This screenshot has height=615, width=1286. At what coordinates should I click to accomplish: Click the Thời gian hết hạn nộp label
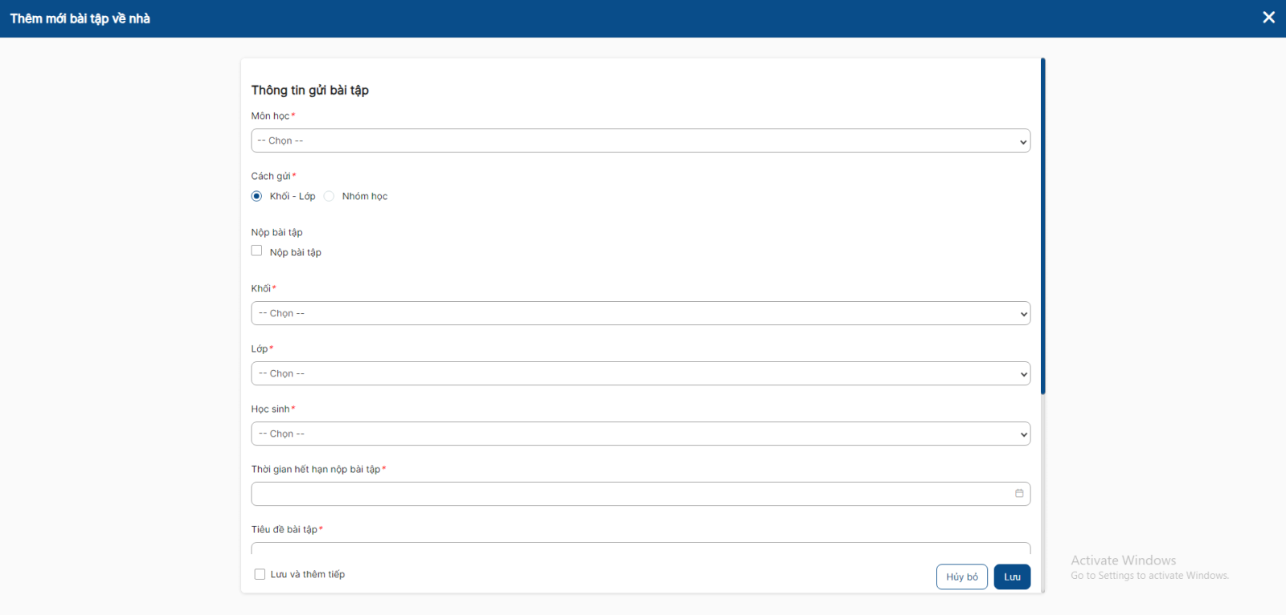[315, 470]
